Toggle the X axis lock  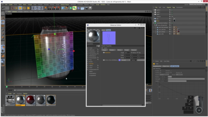pos(33,8)
